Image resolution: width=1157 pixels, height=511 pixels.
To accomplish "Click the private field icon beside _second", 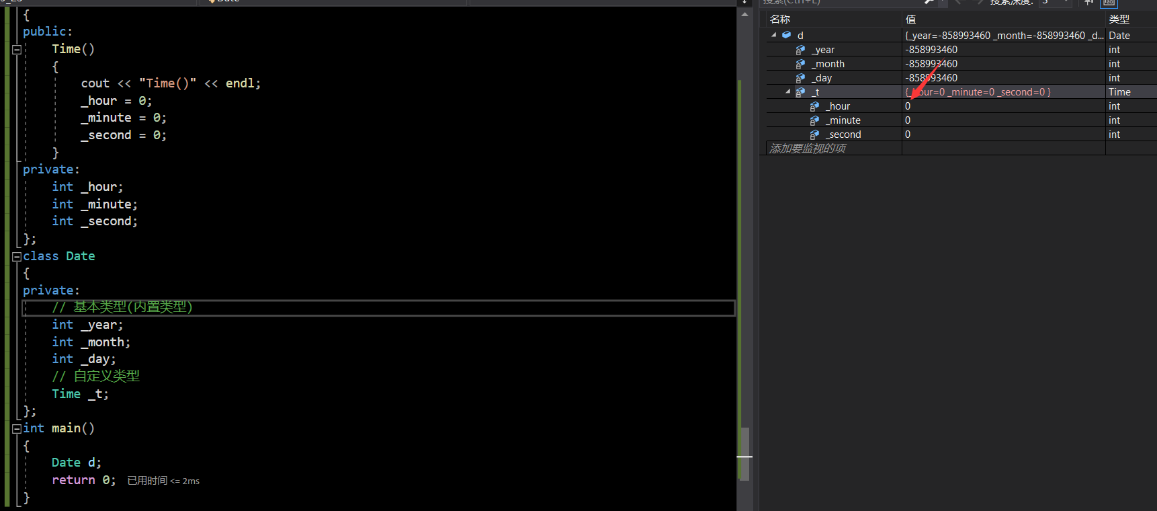I will point(814,134).
